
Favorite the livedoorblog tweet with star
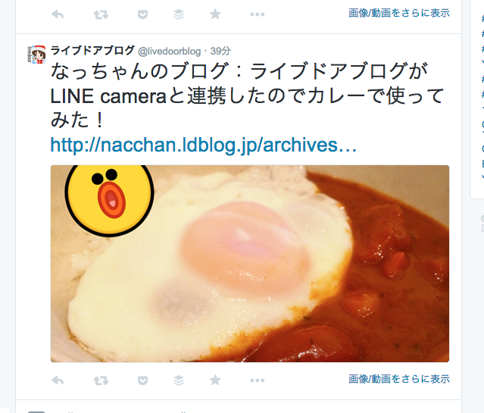215,380
